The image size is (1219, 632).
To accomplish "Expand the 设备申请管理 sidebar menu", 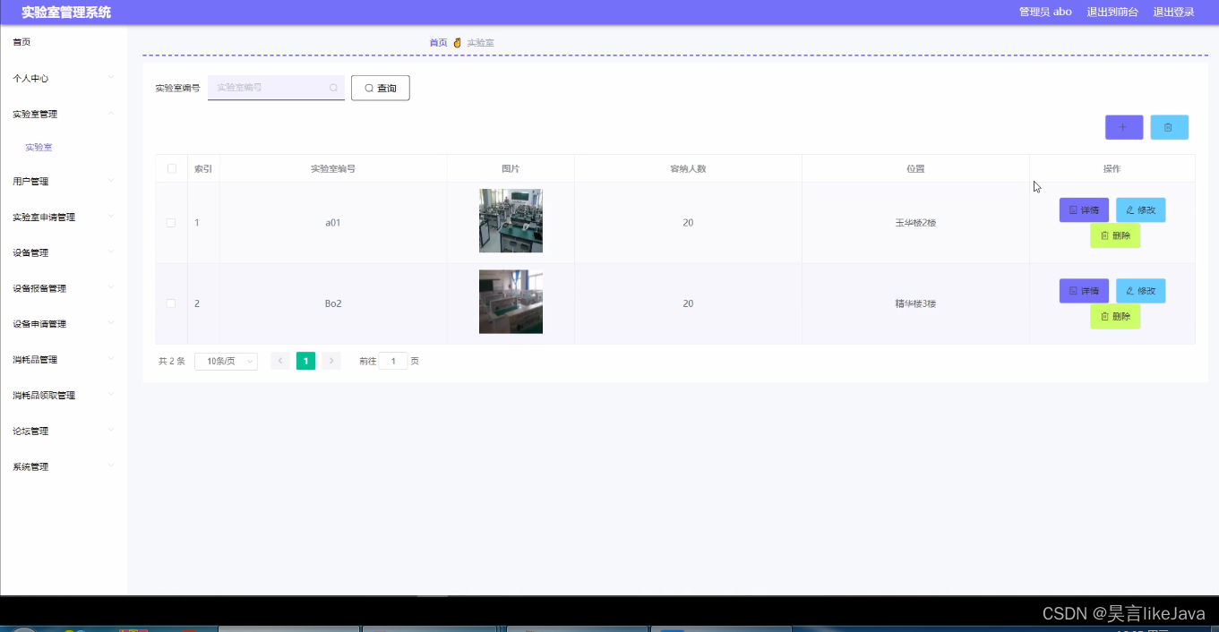I will (x=64, y=324).
